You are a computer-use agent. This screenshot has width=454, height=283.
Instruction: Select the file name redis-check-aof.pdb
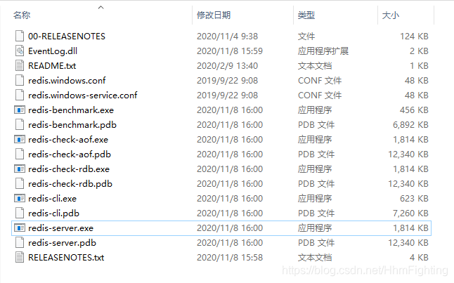pyautogui.click(x=70, y=154)
